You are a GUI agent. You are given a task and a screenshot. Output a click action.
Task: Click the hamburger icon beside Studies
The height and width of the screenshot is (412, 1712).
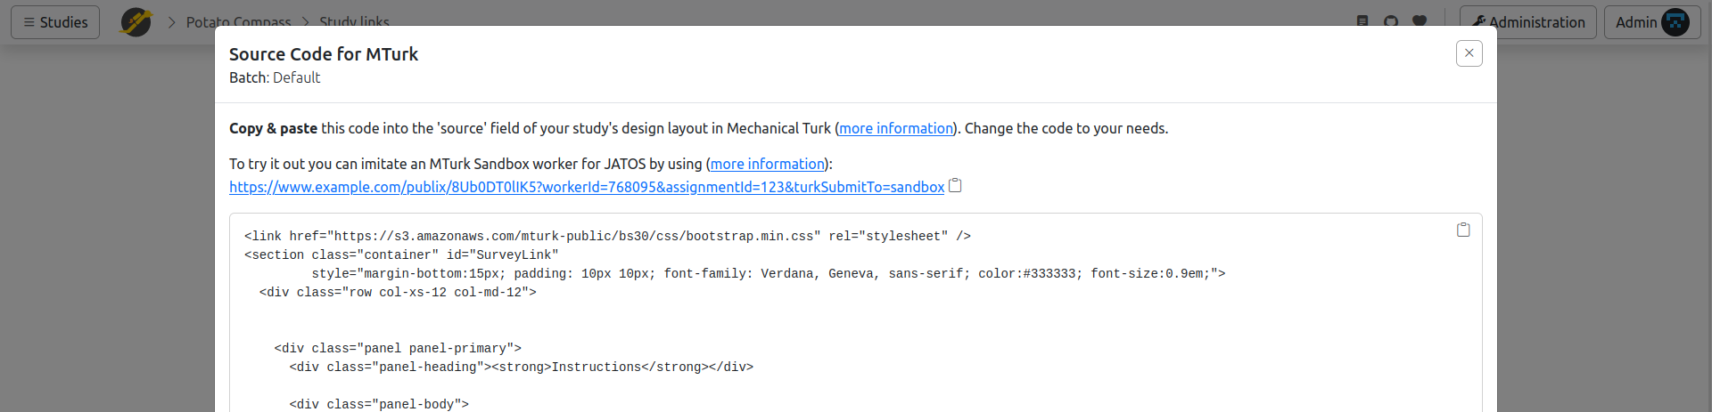click(29, 22)
